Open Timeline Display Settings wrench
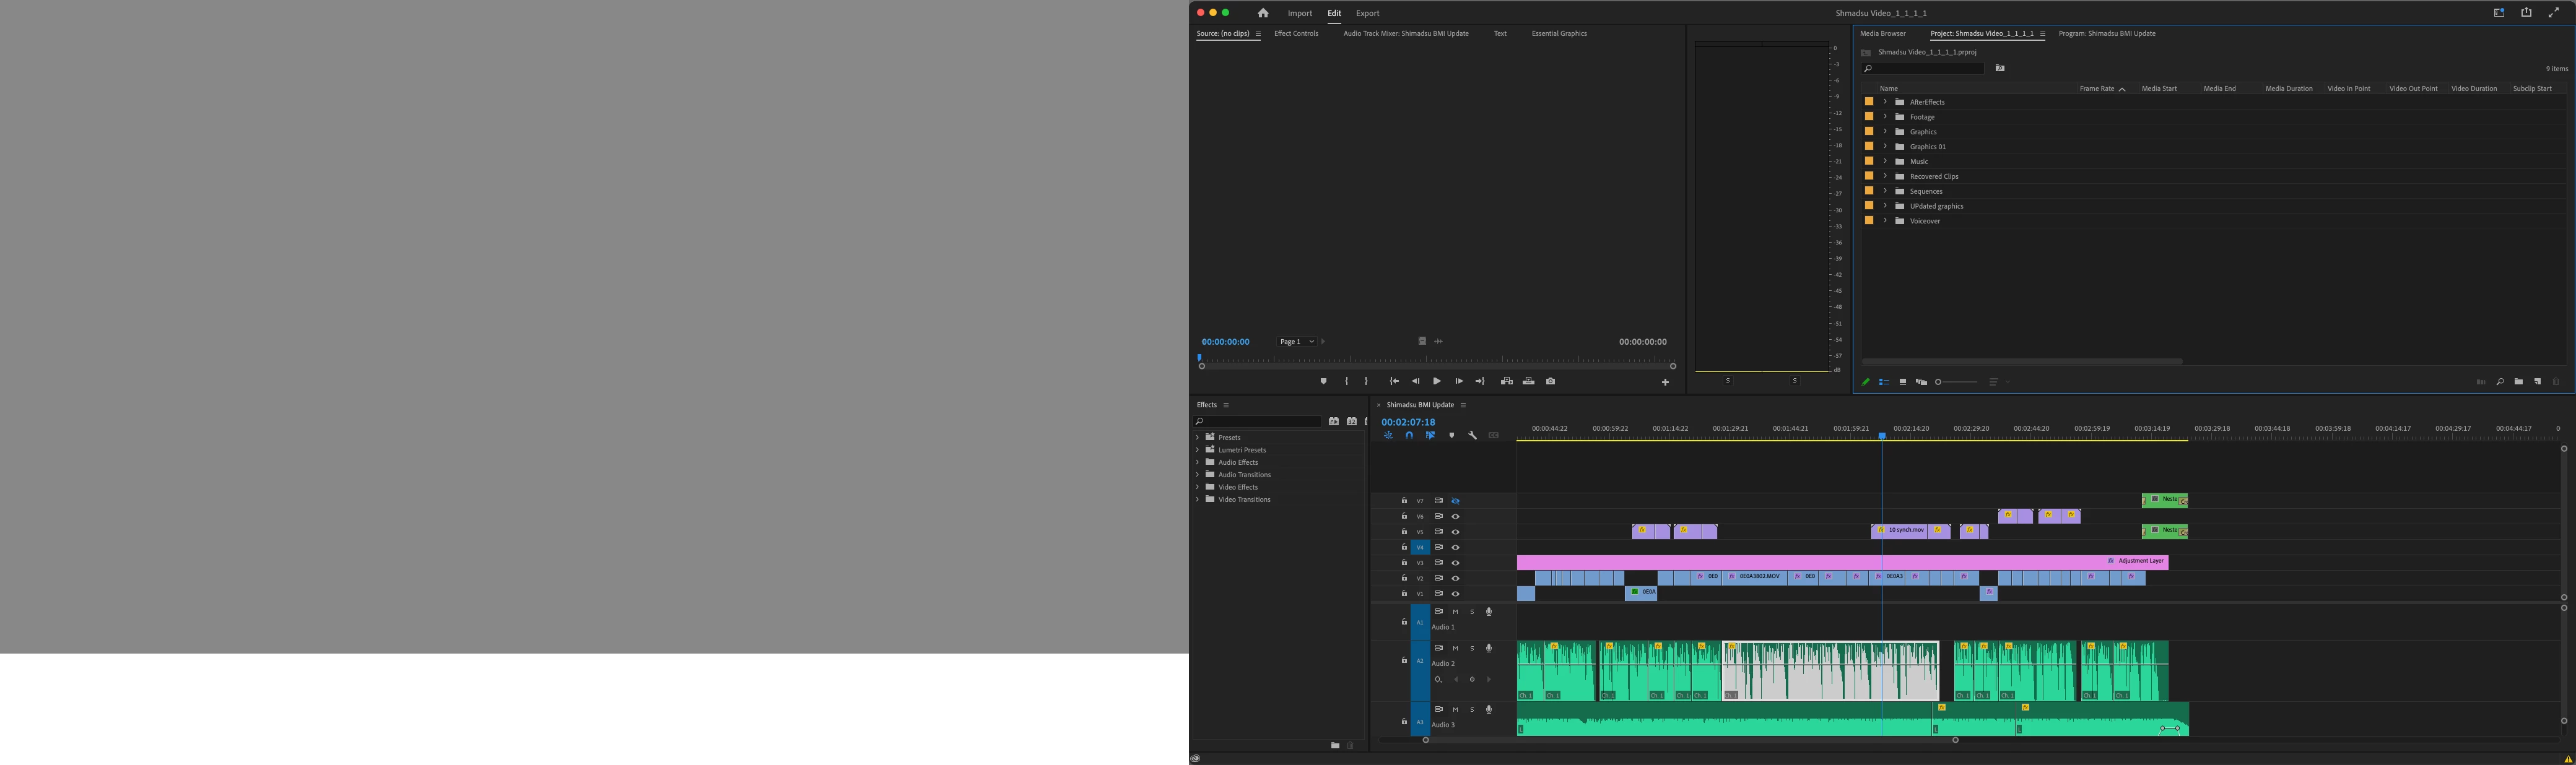This screenshot has height=765, width=2576. [x=1472, y=435]
